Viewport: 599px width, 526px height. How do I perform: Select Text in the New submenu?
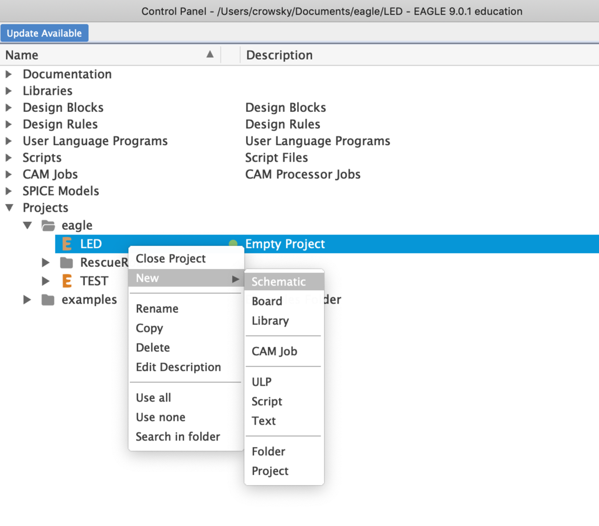284,421
